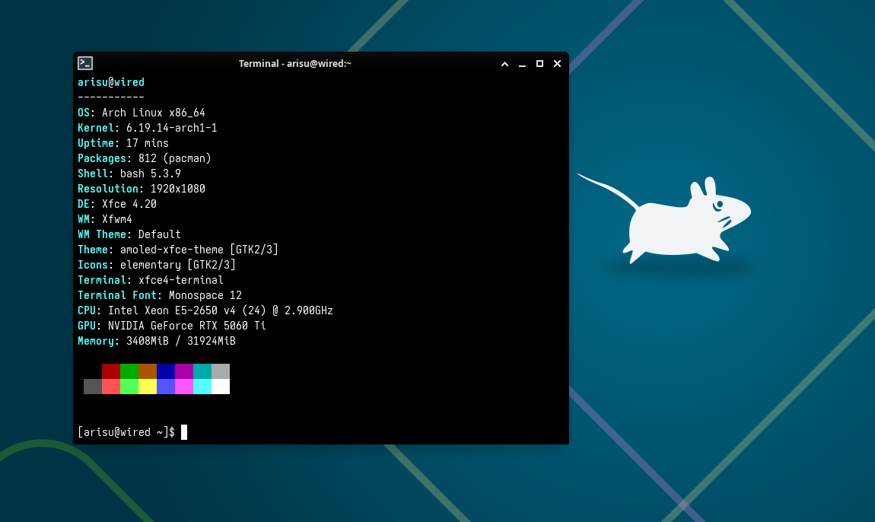Click the bright green color block

coord(129,387)
